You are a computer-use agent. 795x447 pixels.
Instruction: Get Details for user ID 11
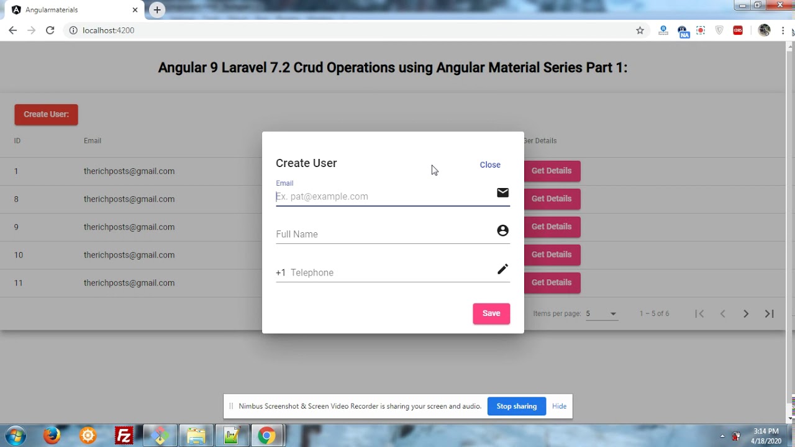click(x=552, y=282)
